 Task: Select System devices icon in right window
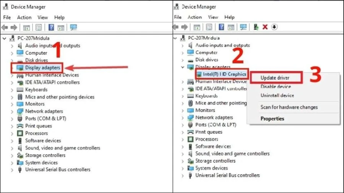pos(190,168)
